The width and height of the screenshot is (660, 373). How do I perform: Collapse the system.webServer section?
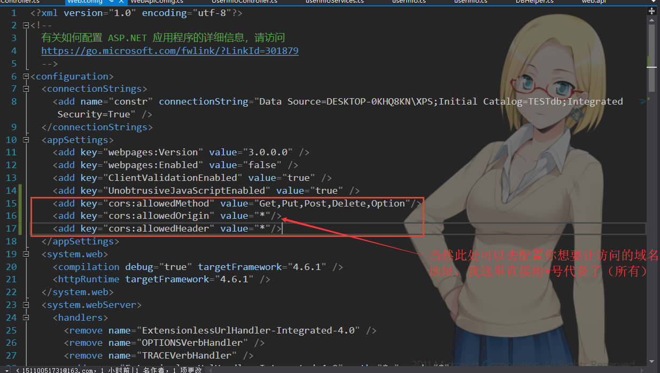pyautogui.click(x=26, y=305)
